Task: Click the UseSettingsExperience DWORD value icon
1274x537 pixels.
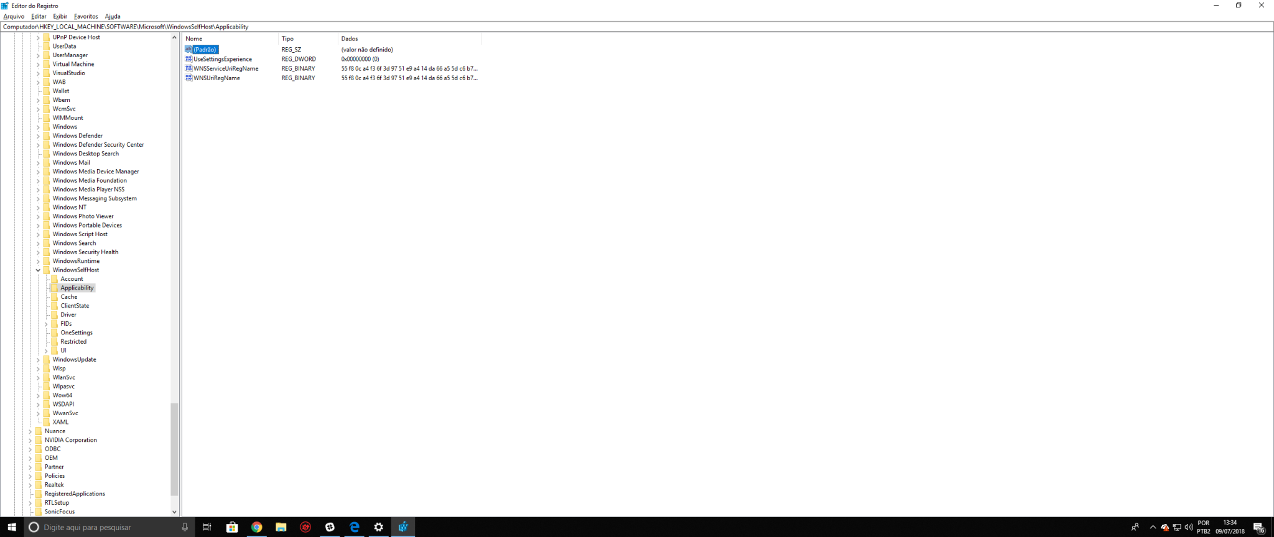Action: 188,59
